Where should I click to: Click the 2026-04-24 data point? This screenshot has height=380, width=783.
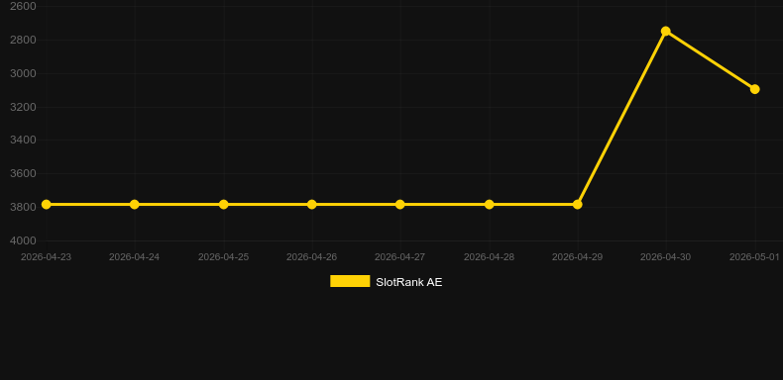tap(135, 205)
